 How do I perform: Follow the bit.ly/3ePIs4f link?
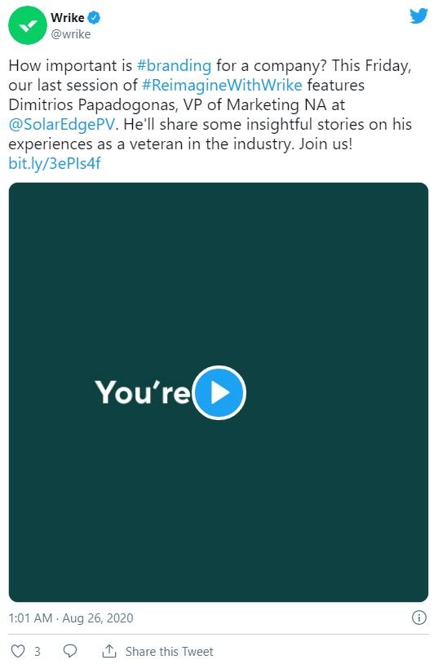[55, 163]
